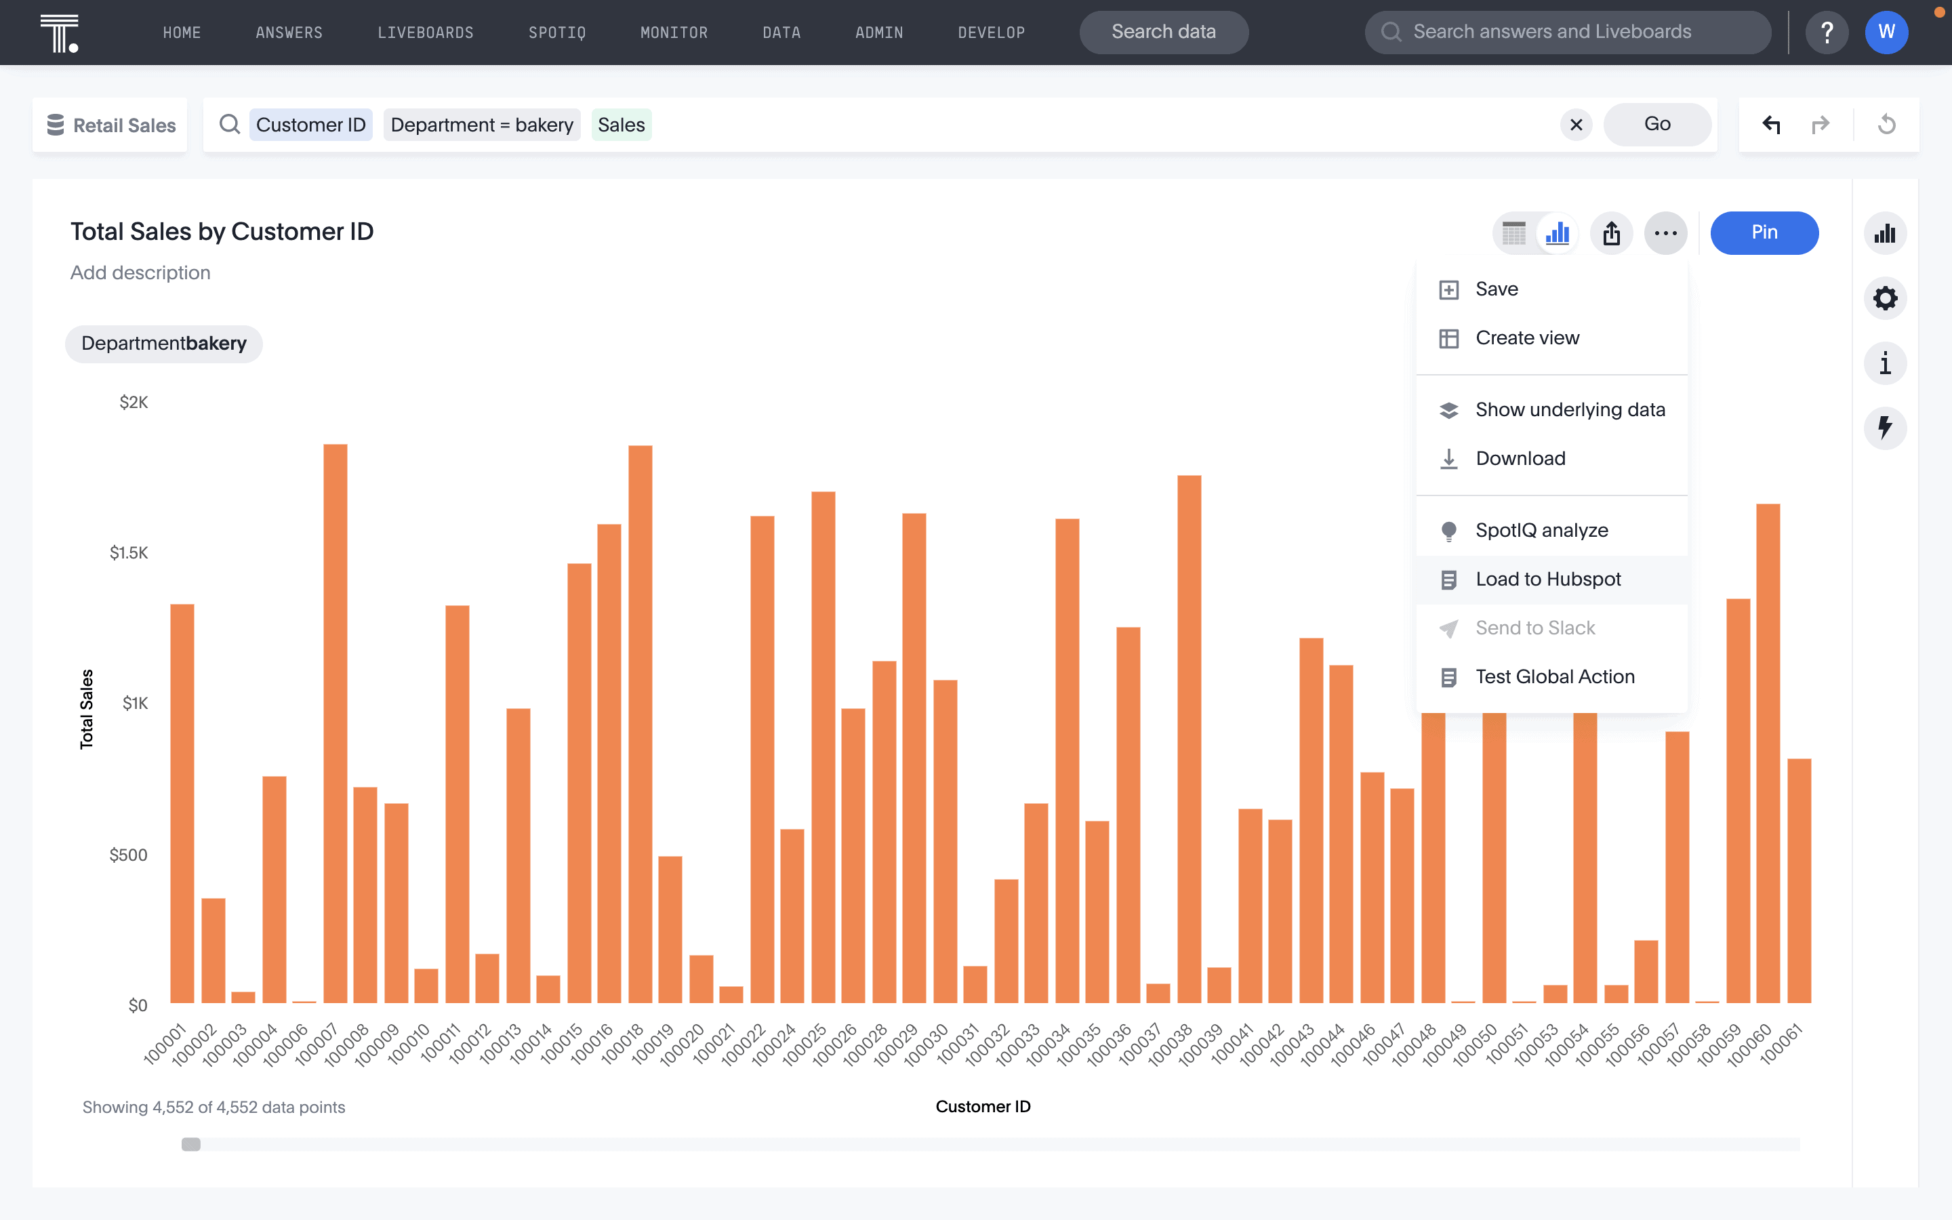Select Test Global Action entry

pyautogui.click(x=1551, y=677)
